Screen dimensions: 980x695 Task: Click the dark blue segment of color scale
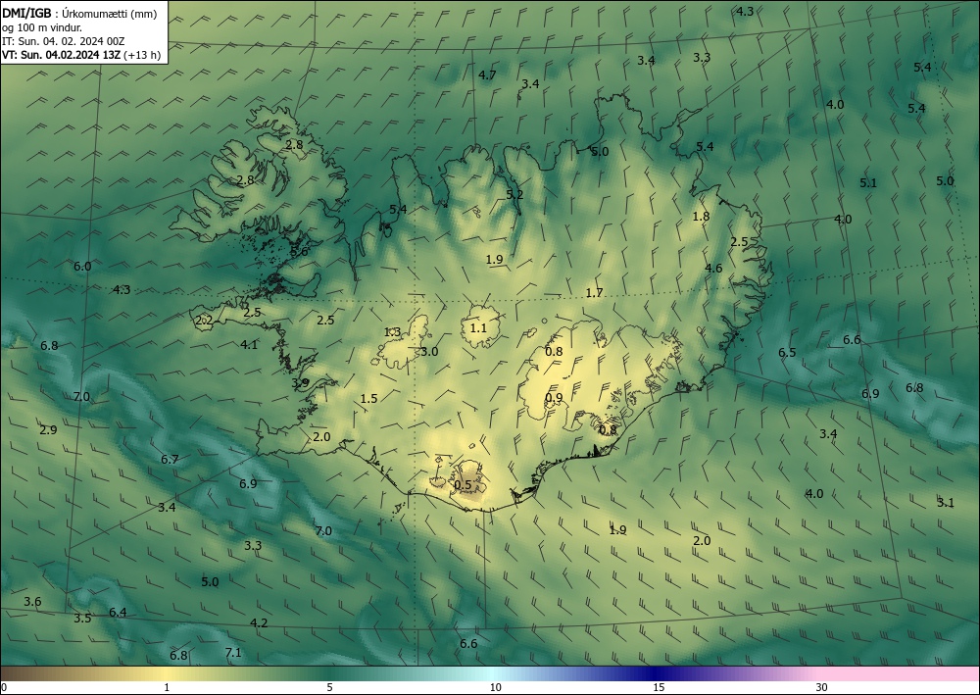pyautogui.click(x=657, y=673)
